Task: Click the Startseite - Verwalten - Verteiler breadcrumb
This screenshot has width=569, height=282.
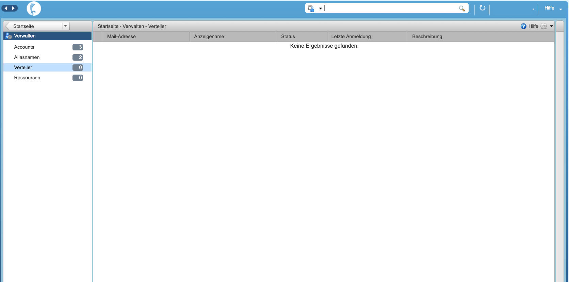Action: [x=132, y=26]
